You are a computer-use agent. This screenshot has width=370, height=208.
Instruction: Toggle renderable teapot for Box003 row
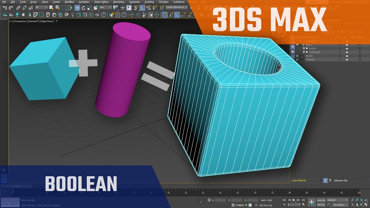pyautogui.click(x=347, y=49)
